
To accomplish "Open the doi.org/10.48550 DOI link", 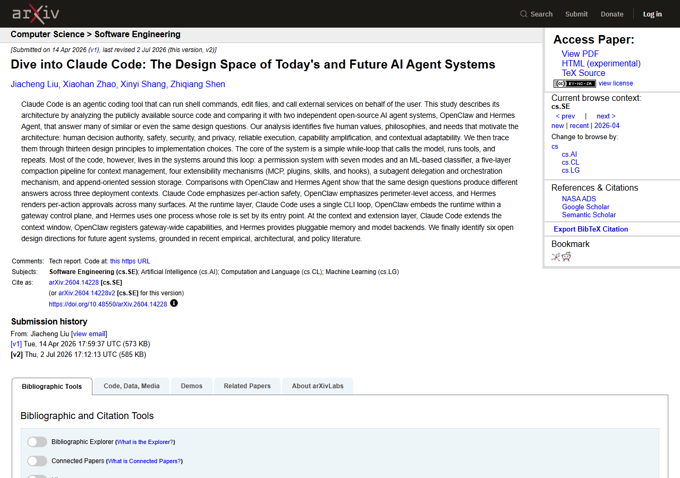I will point(108,304).
